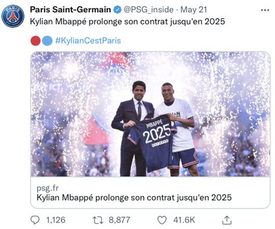Click the blue circle emoji
Viewport: 275px width, 229px height.
tap(47, 41)
